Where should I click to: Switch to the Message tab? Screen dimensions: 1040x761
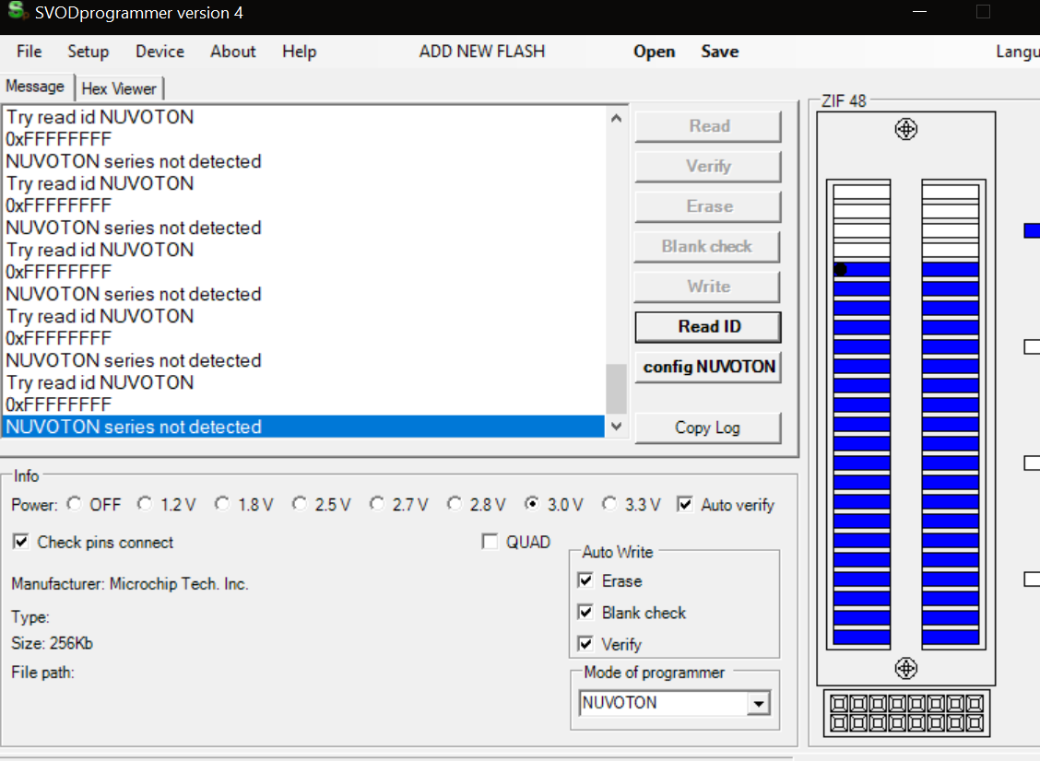coord(35,87)
